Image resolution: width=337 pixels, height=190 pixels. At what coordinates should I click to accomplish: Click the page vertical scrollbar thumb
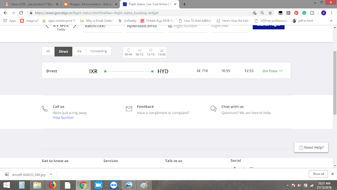[335, 83]
